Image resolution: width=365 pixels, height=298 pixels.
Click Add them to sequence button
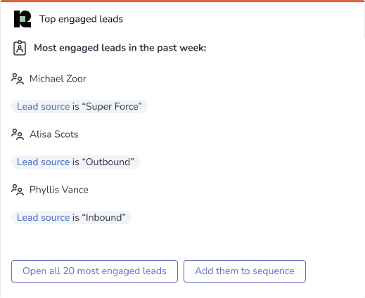click(245, 271)
